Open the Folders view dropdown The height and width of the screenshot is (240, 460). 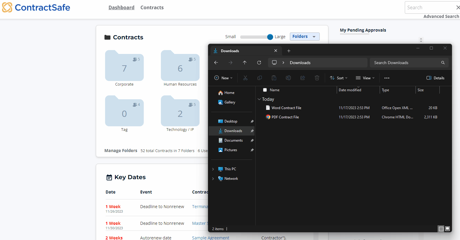(x=304, y=36)
